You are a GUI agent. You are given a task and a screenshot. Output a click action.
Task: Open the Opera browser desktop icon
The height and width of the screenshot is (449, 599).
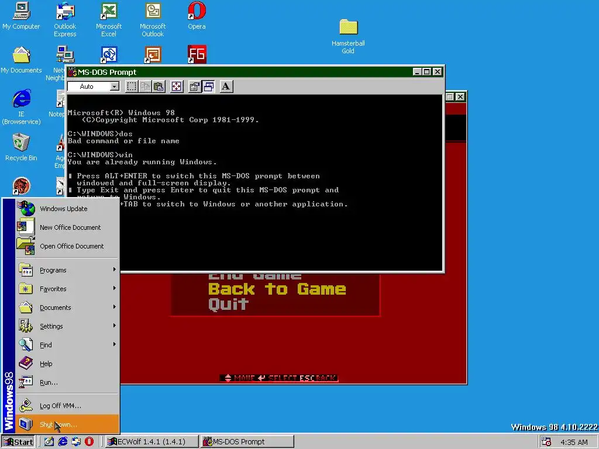tap(197, 16)
